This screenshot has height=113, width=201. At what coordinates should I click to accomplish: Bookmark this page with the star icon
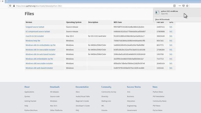[x=187, y=6]
